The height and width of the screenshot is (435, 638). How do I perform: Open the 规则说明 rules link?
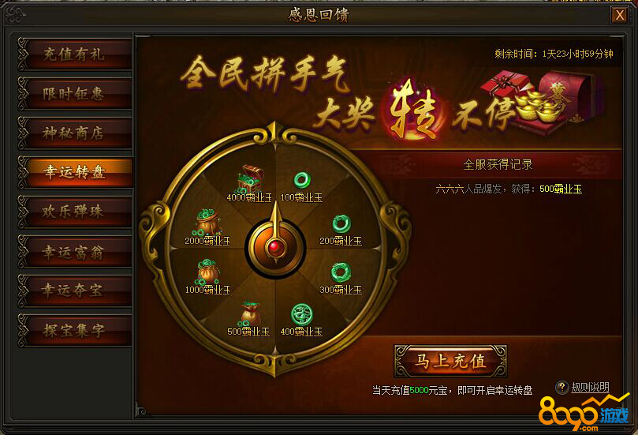[x=590, y=387]
